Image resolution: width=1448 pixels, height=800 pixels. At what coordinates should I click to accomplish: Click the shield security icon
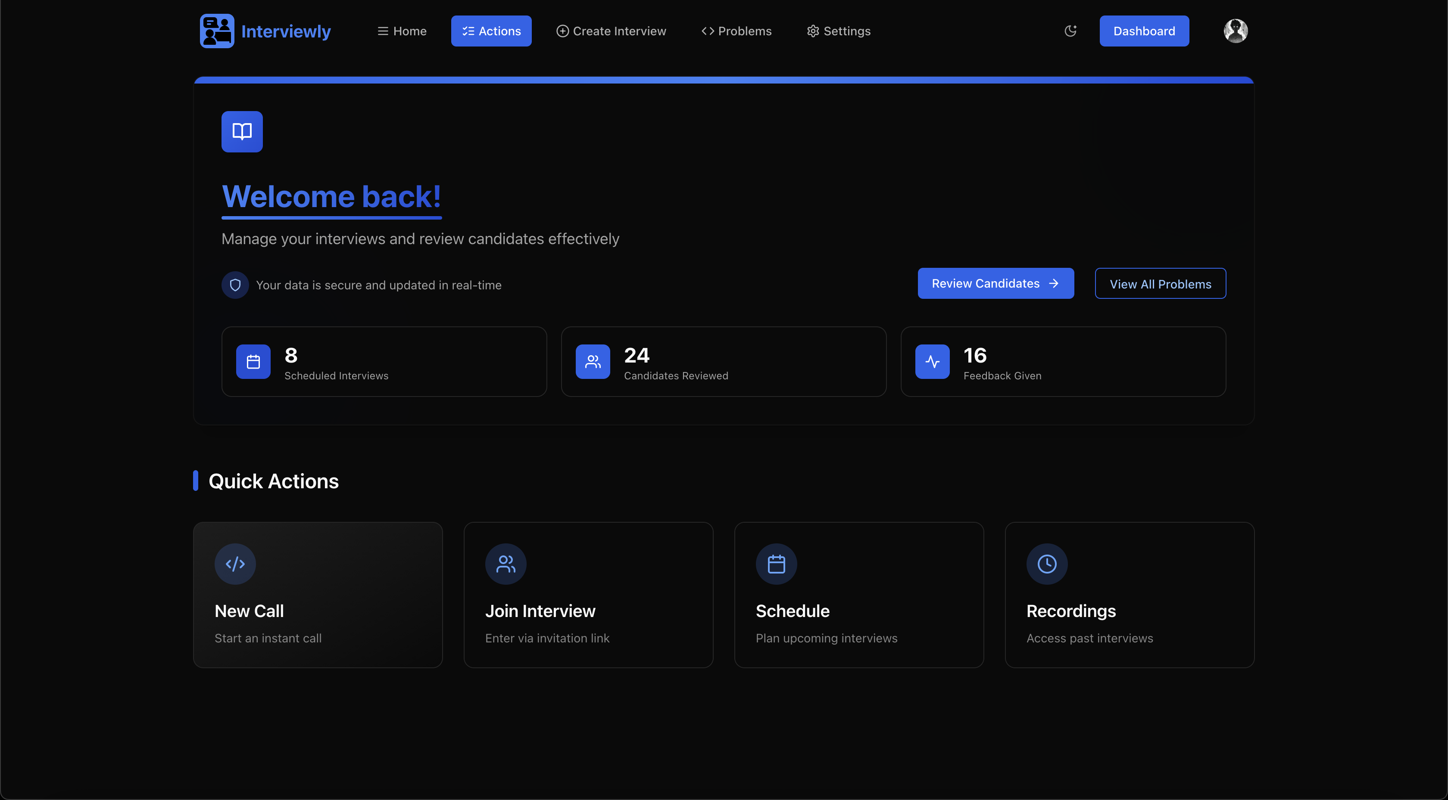pos(235,285)
